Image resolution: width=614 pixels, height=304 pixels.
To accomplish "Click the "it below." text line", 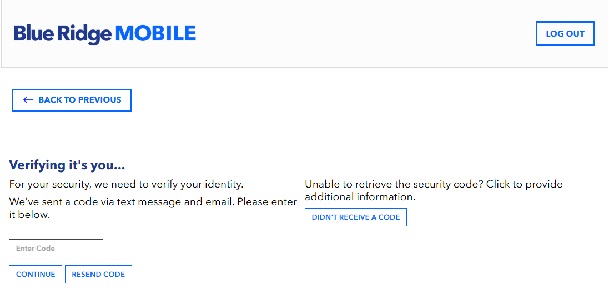I will click(29, 215).
